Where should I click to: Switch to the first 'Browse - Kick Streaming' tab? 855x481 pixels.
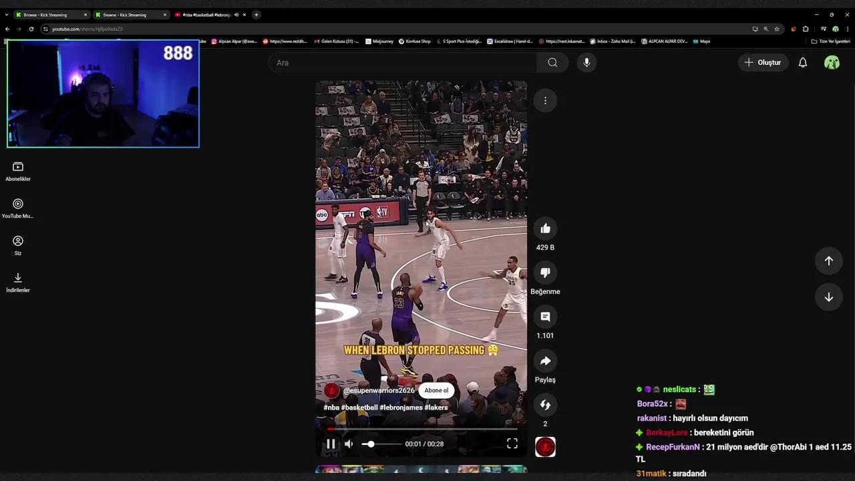click(x=51, y=15)
